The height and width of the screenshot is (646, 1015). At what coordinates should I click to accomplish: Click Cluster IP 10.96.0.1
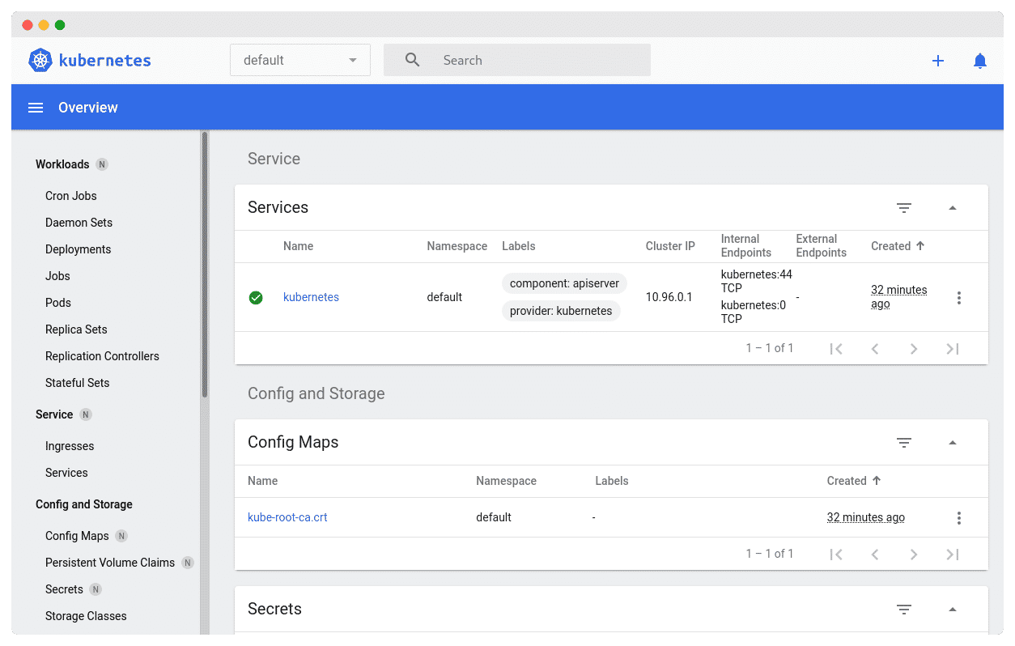pyautogui.click(x=669, y=297)
